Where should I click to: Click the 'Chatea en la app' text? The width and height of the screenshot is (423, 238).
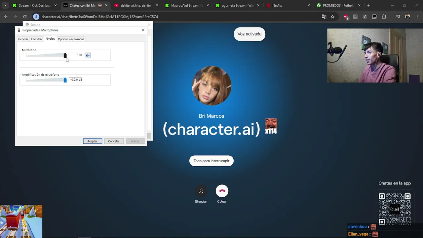point(395,183)
